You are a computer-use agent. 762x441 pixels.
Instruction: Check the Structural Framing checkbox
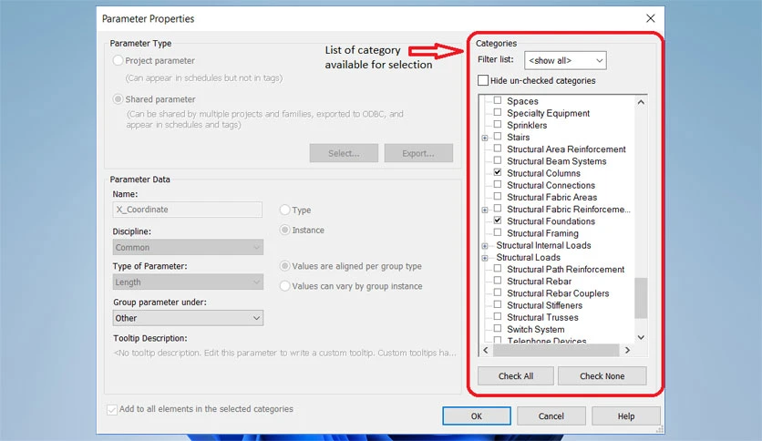point(497,232)
